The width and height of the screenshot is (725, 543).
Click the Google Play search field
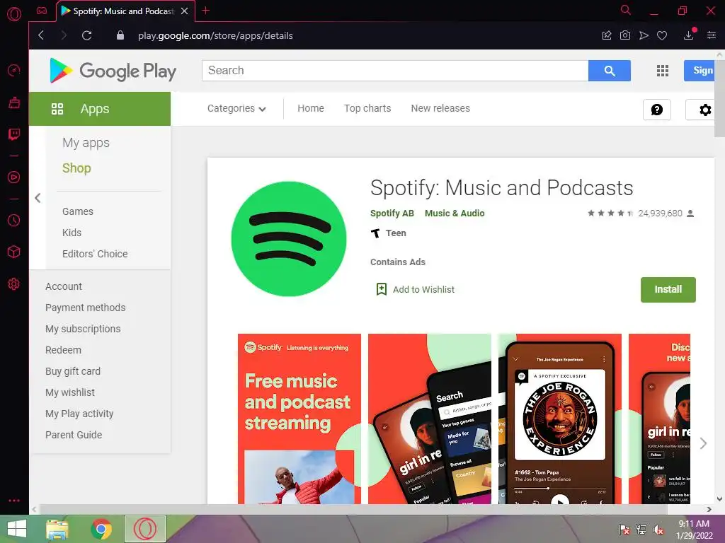point(395,71)
